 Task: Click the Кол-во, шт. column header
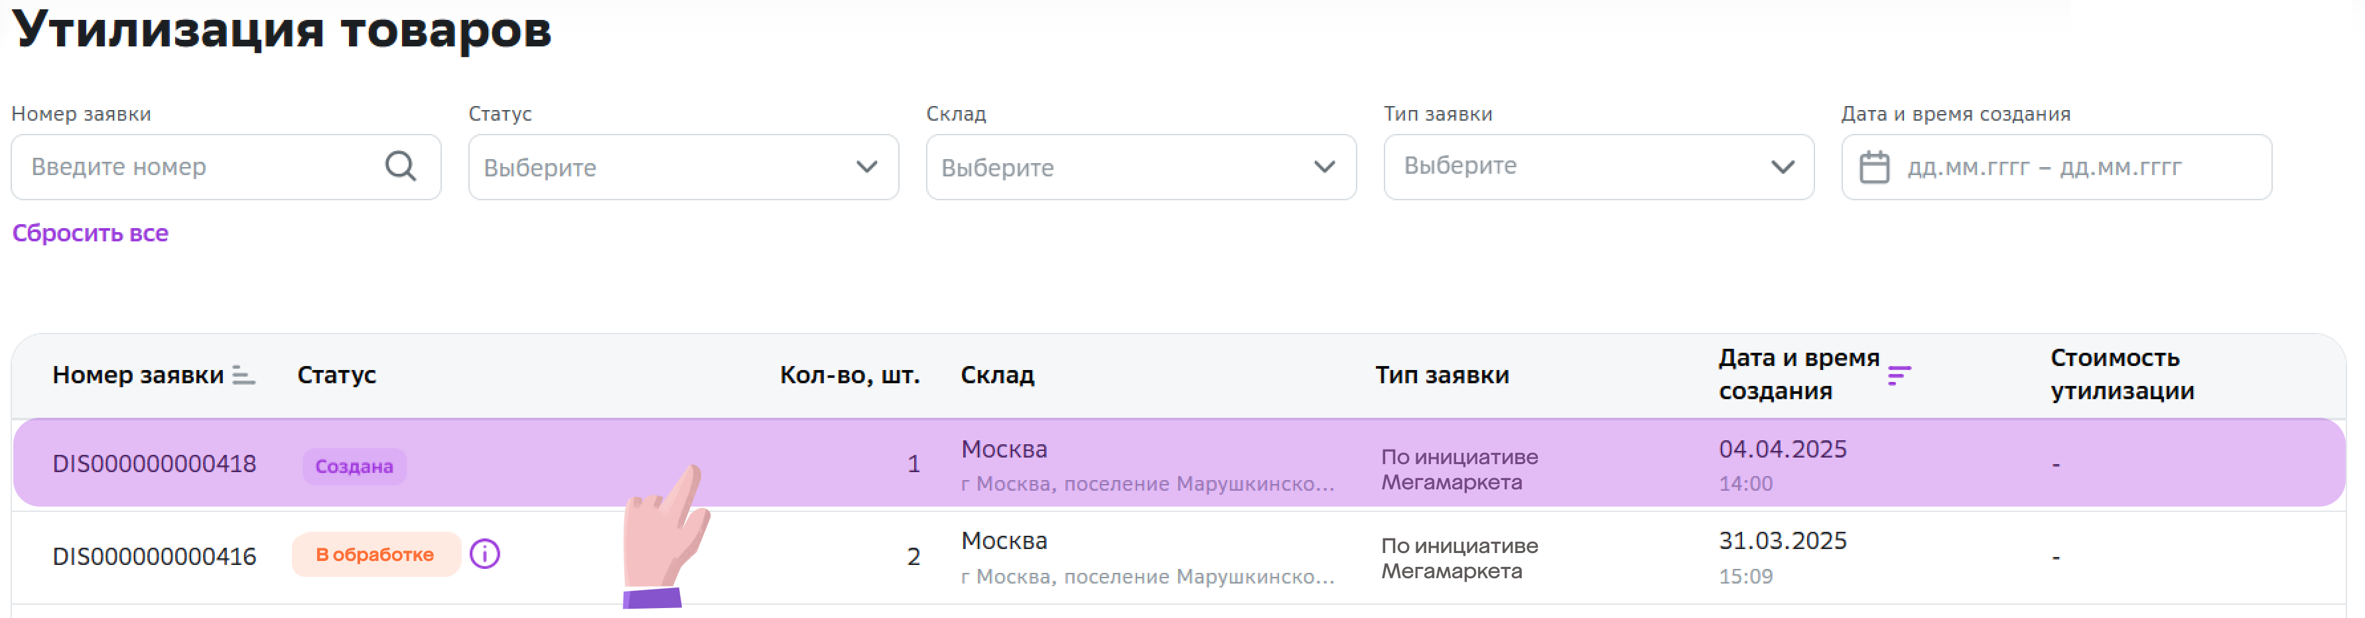click(849, 375)
